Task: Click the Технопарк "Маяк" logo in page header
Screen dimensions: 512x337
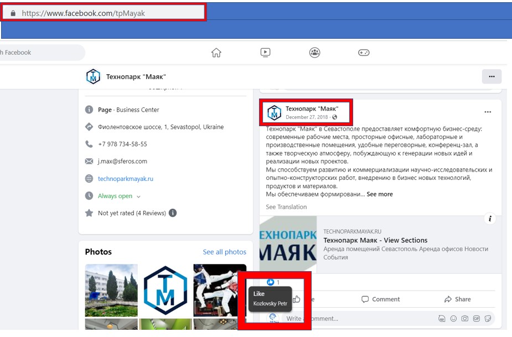Action: [x=93, y=76]
